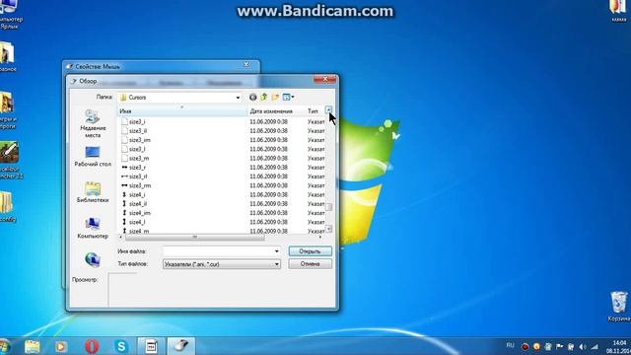This screenshot has height=355, width=631.
Task: Select the size3_i cursor file
Action: coord(137,121)
